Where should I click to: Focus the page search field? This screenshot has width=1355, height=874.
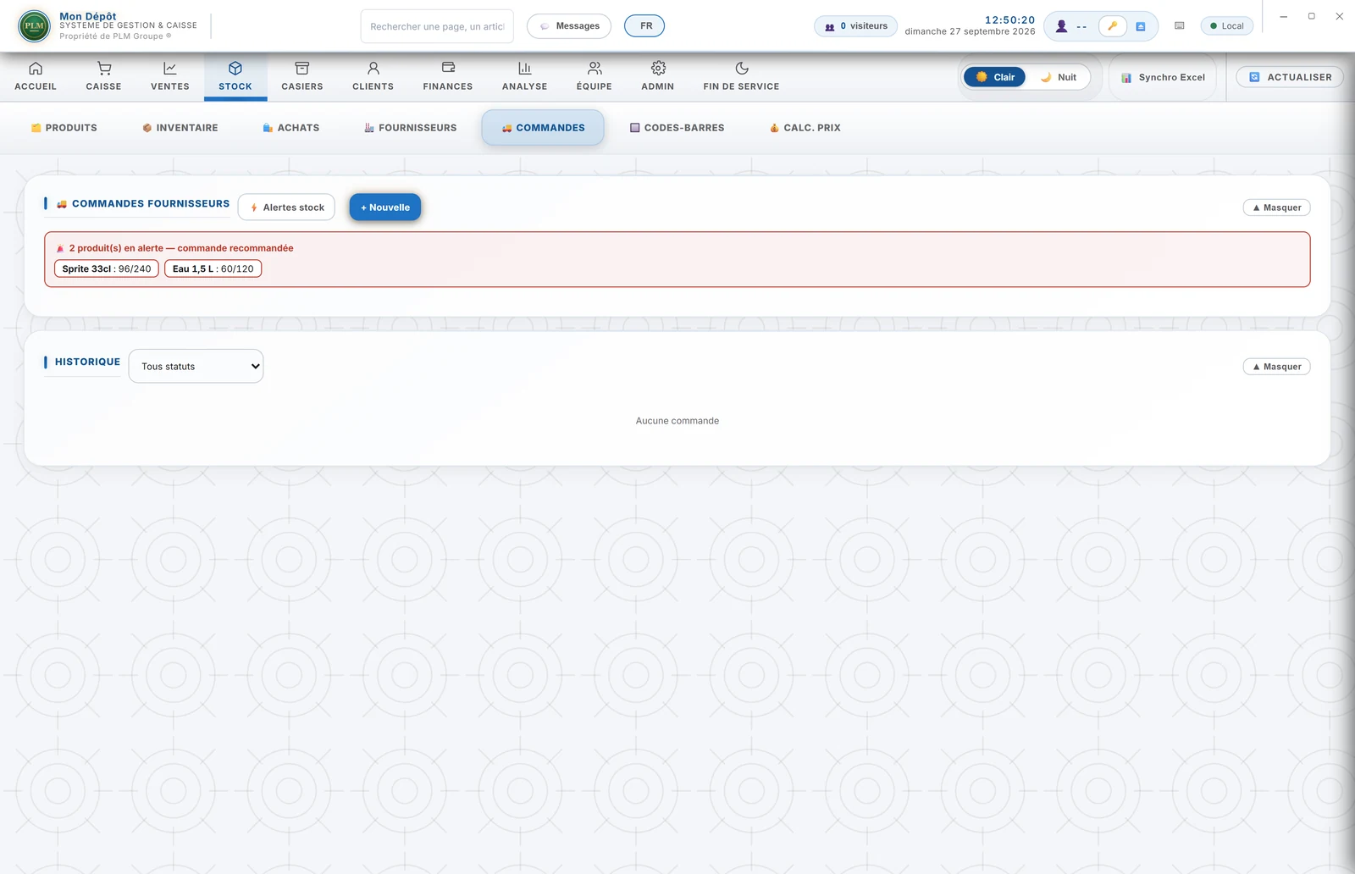(x=437, y=26)
